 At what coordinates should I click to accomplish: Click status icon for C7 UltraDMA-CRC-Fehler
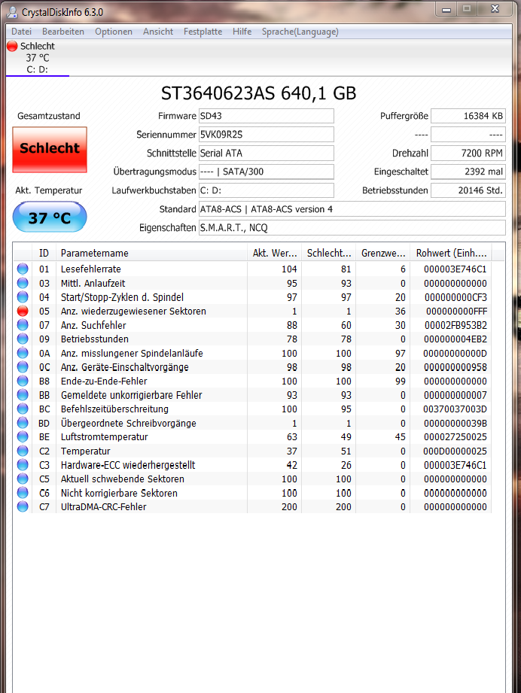pyautogui.click(x=23, y=506)
